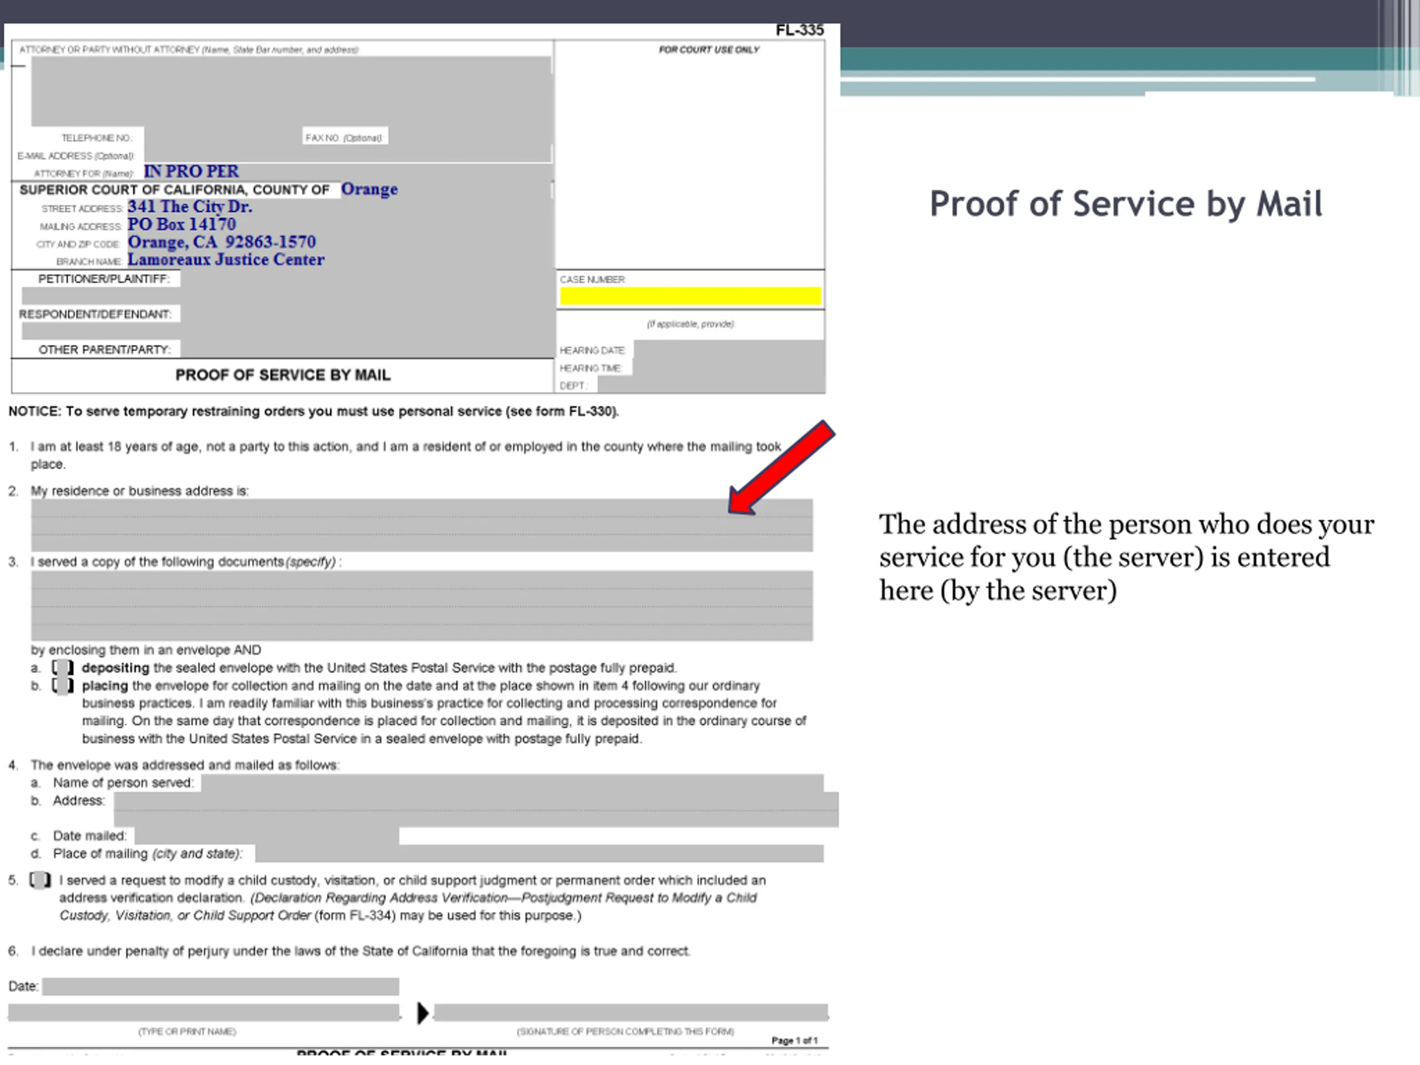Click the 'FOR COURT USE ONLY' label
Screen dimensions: 1420x1065
(709, 50)
